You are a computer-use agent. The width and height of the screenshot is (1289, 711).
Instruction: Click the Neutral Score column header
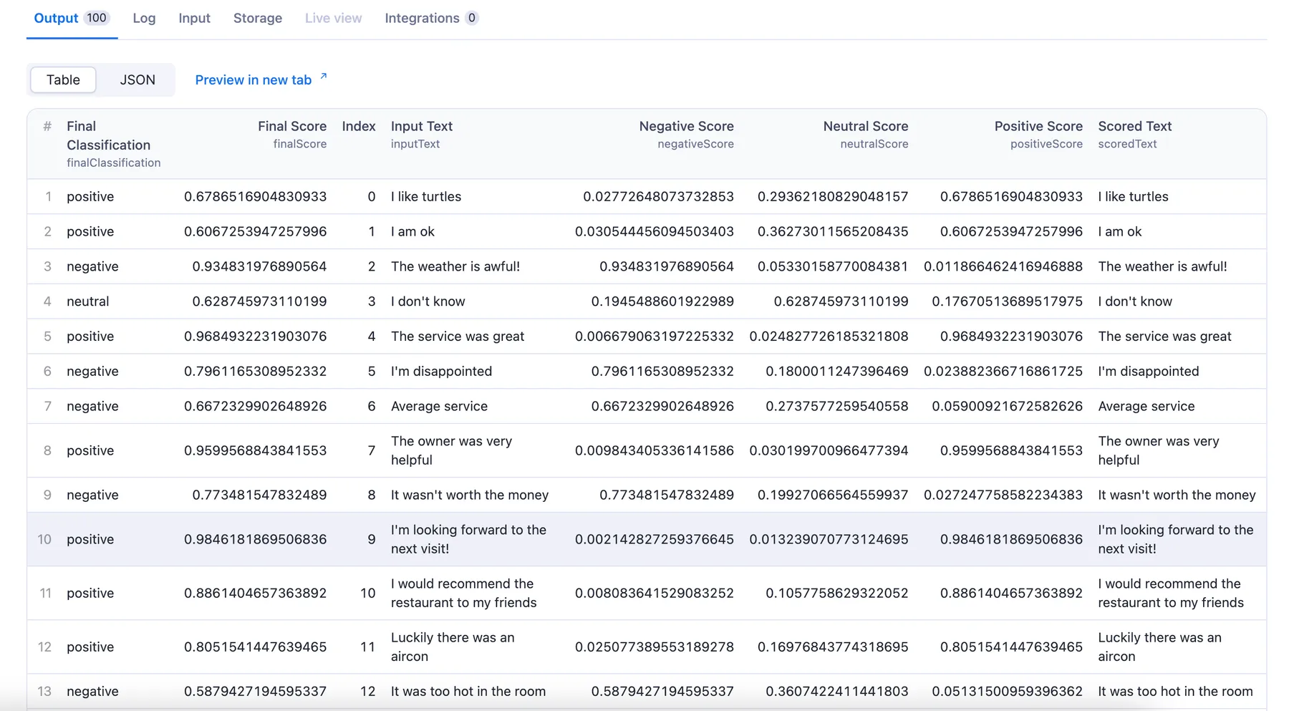pyautogui.click(x=866, y=134)
